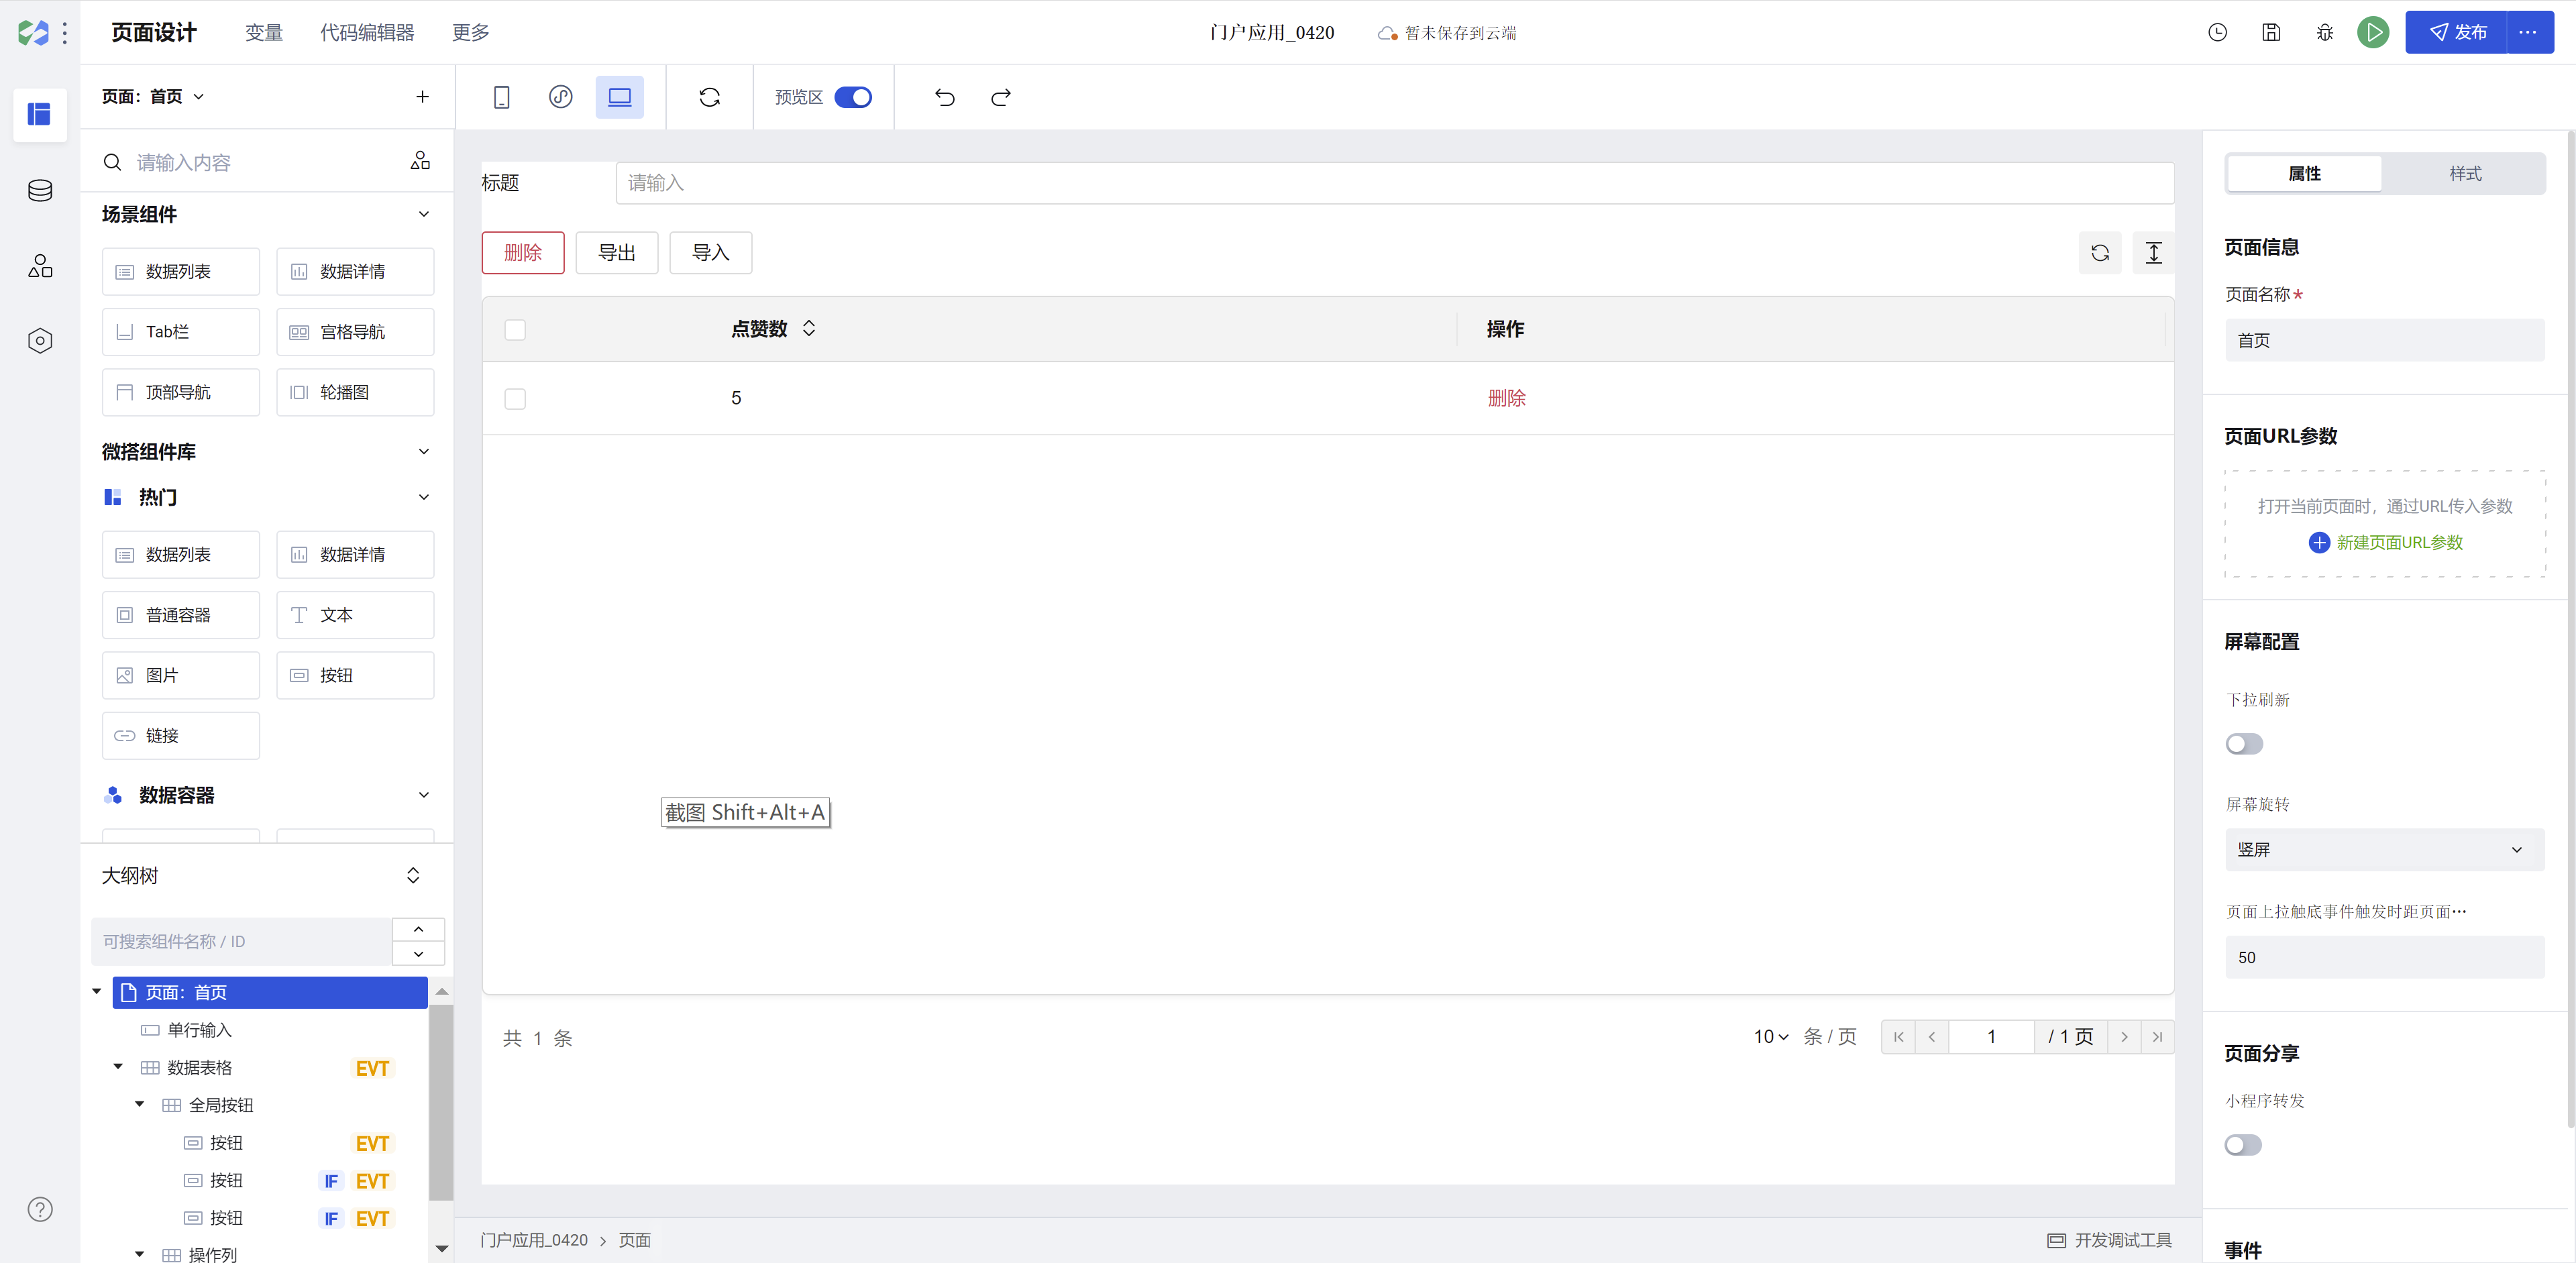This screenshot has height=1263, width=2576.
Task: Open the version history clock icon
Action: pyautogui.click(x=2217, y=33)
